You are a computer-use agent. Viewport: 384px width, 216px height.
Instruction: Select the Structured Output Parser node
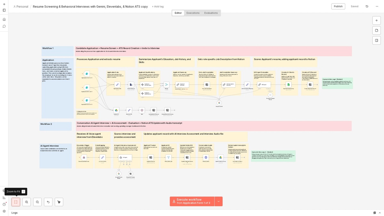click(270, 95)
